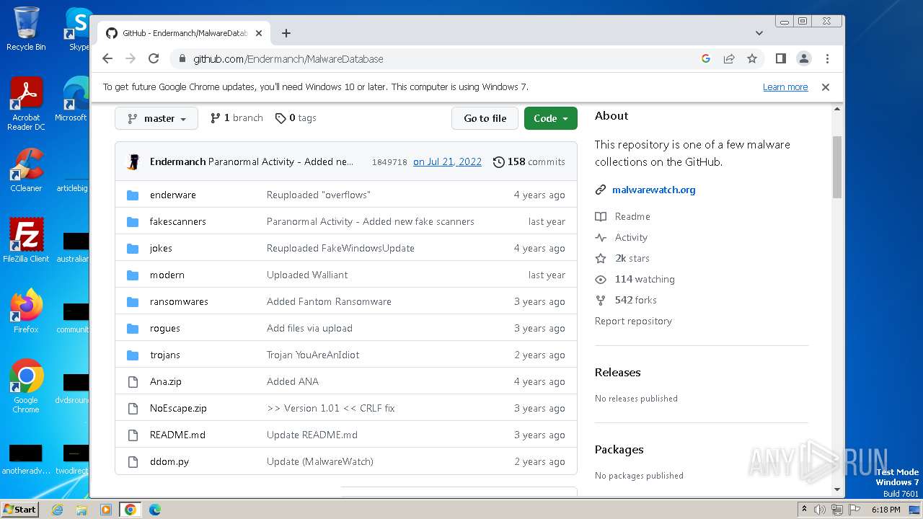Open FileZilla Client desktop icon
Viewport: 923px width, 519px height.
26,240
